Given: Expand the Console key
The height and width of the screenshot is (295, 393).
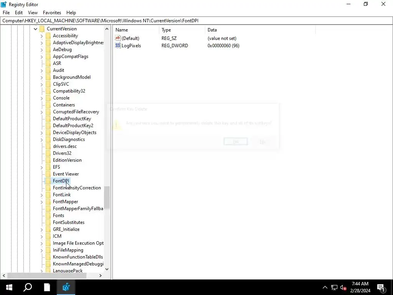Looking at the screenshot, I should tap(41, 98).
